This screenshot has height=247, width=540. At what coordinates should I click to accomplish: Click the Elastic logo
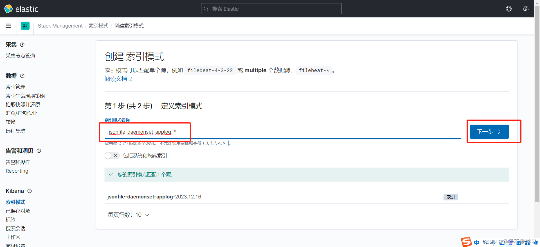pyautogui.click(x=21, y=9)
